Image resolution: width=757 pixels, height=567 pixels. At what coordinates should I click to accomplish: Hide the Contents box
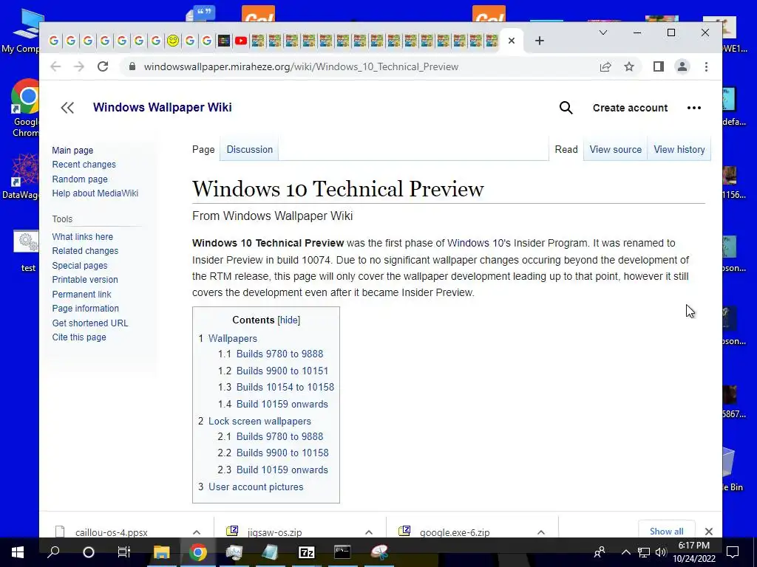pyautogui.click(x=289, y=320)
